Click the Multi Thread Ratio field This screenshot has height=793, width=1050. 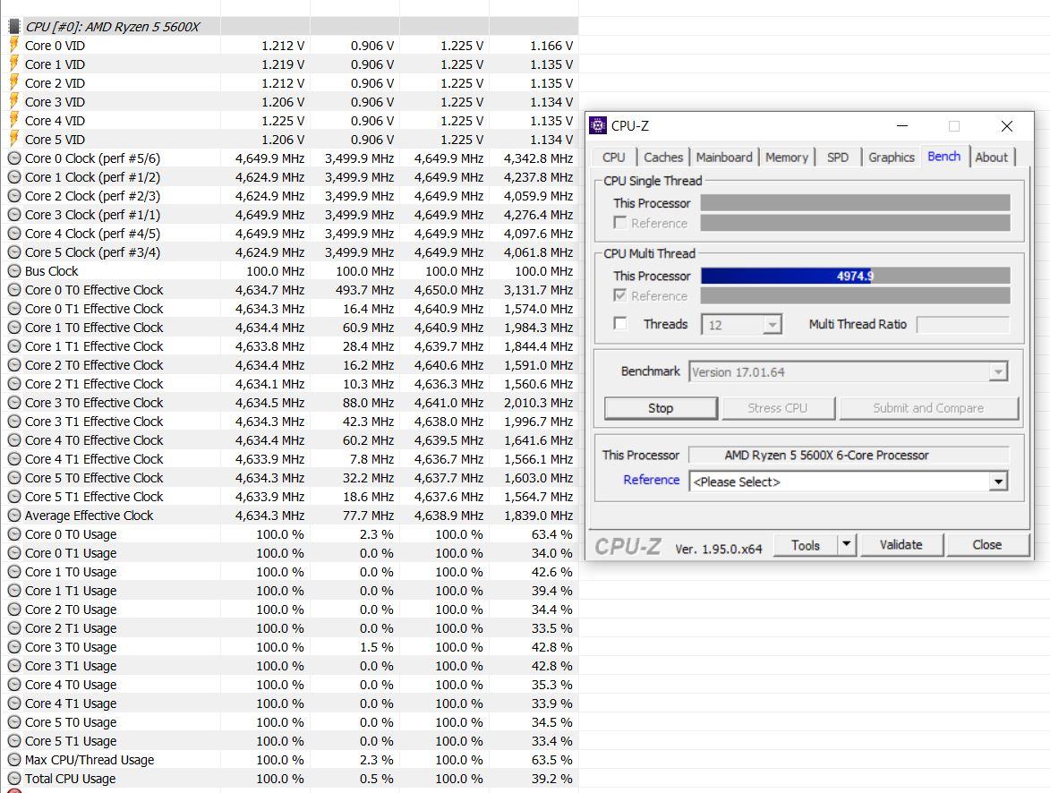(x=963, y=325)
